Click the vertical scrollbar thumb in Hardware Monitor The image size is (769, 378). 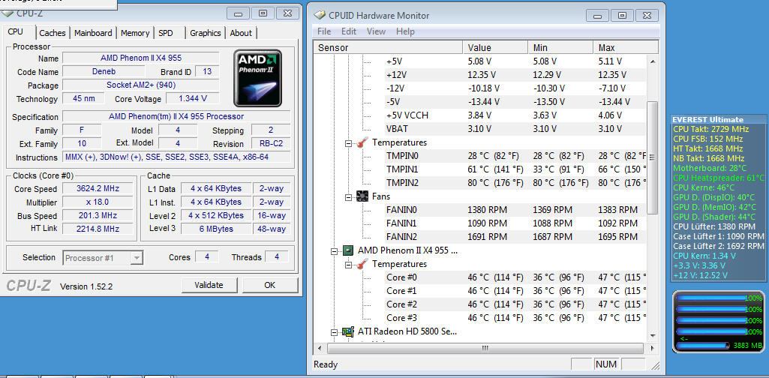coord(653,157)
